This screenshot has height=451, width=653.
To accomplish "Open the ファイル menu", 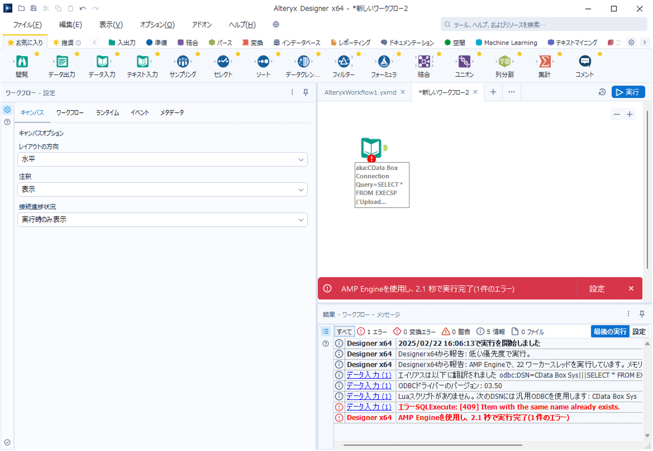I will [28, 24].
